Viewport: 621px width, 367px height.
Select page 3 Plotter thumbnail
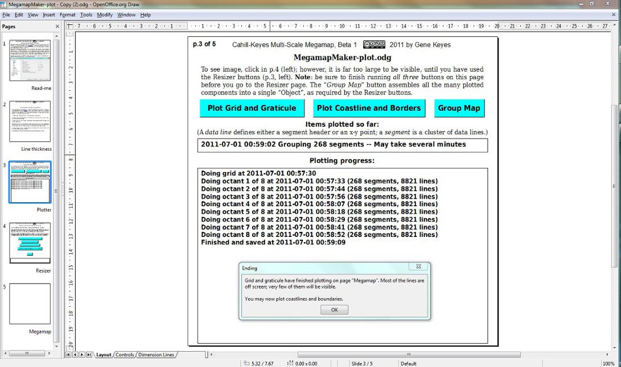coord(30,182)
